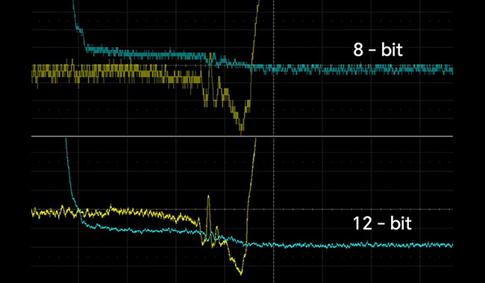
Task: Click the "8 - bit" label text
Action: [x=378, y=50]
